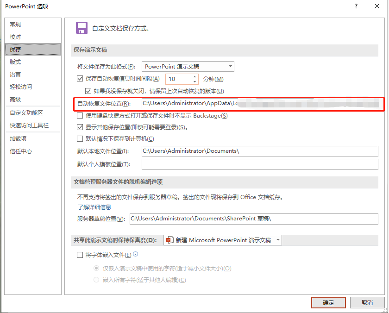Screen dimensions: 389x313
Task: Select 版式 in the options sidebar
Action: (x=33, y=62)
